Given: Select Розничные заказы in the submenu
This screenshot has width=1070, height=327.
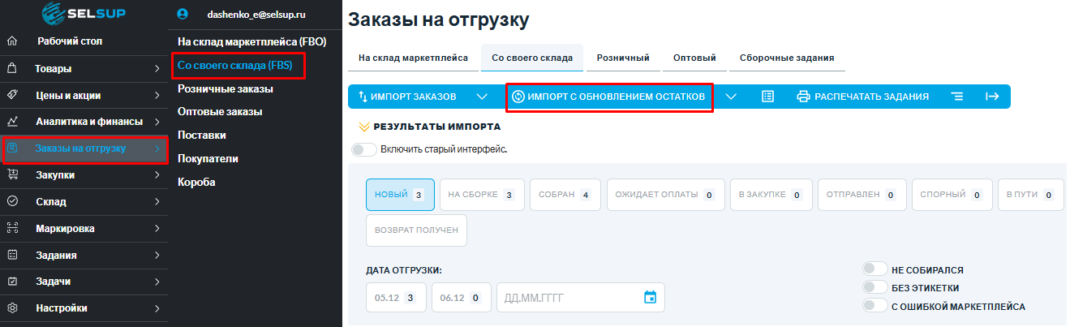Looking at the screenshot, I should point(225,88).
